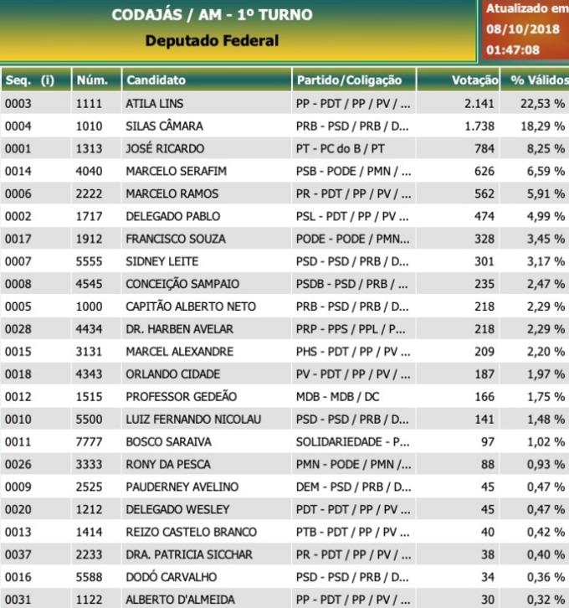Choose the SIDNEY LEITE candidate entry
Viewport: 569px width, 608px height.
click(x=161, y=261)
